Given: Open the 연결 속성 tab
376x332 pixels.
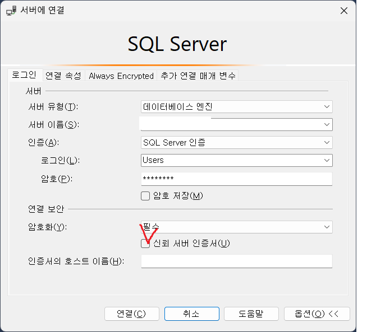Looking at the screenshot, I should (63, 76).
